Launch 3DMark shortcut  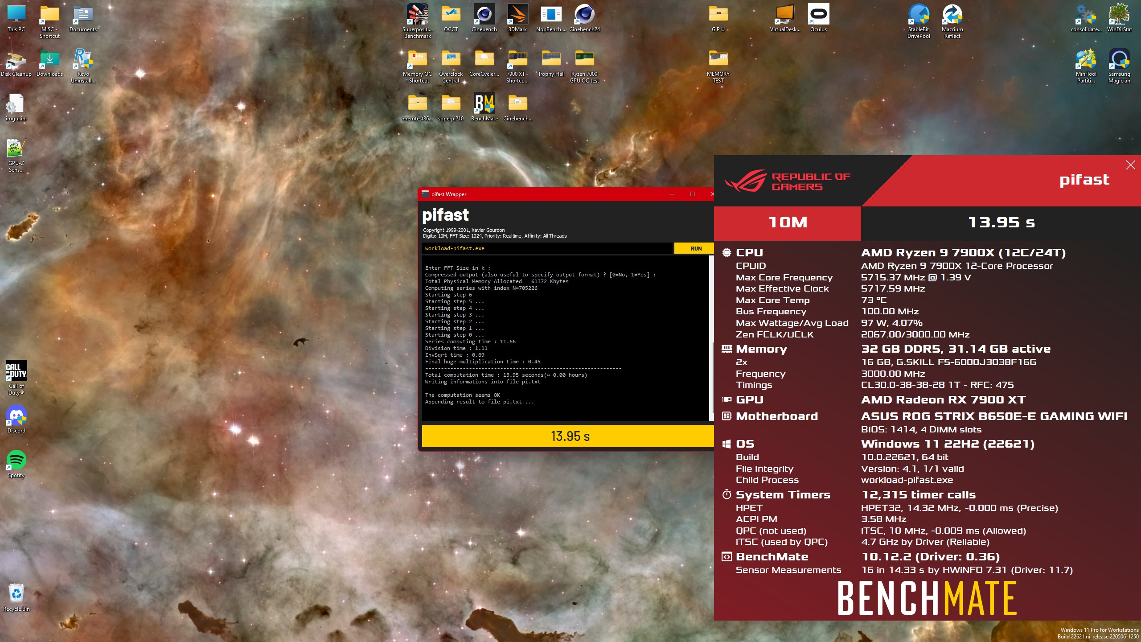517,19
